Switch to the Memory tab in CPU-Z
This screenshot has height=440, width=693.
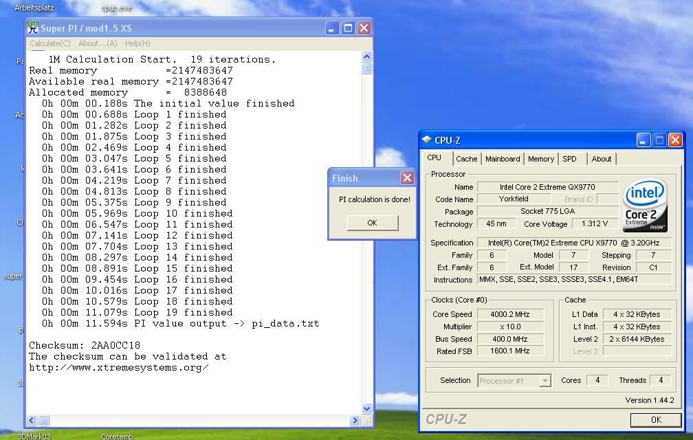pyautogui.click(x=541, y=159)
